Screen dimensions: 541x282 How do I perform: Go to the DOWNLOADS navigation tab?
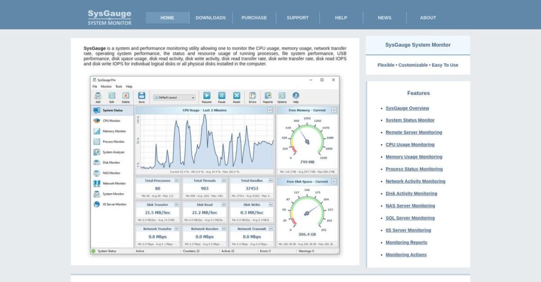click(x=211, y=17)
